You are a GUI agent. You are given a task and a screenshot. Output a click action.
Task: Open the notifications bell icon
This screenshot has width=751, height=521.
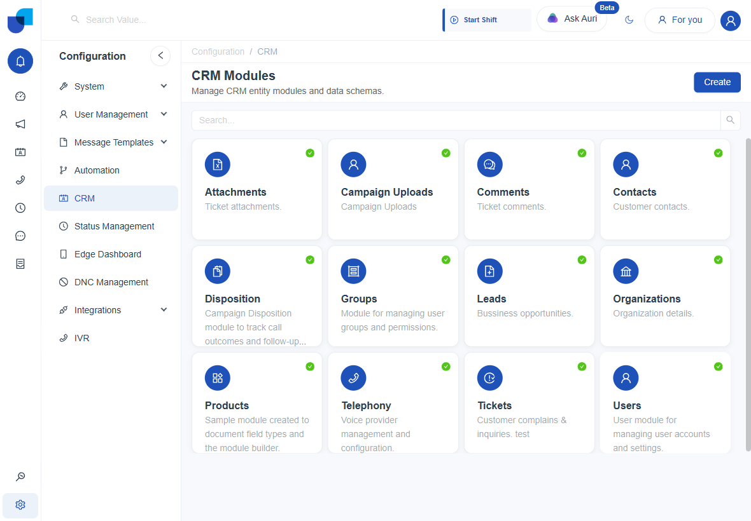(x=20, y=61)
